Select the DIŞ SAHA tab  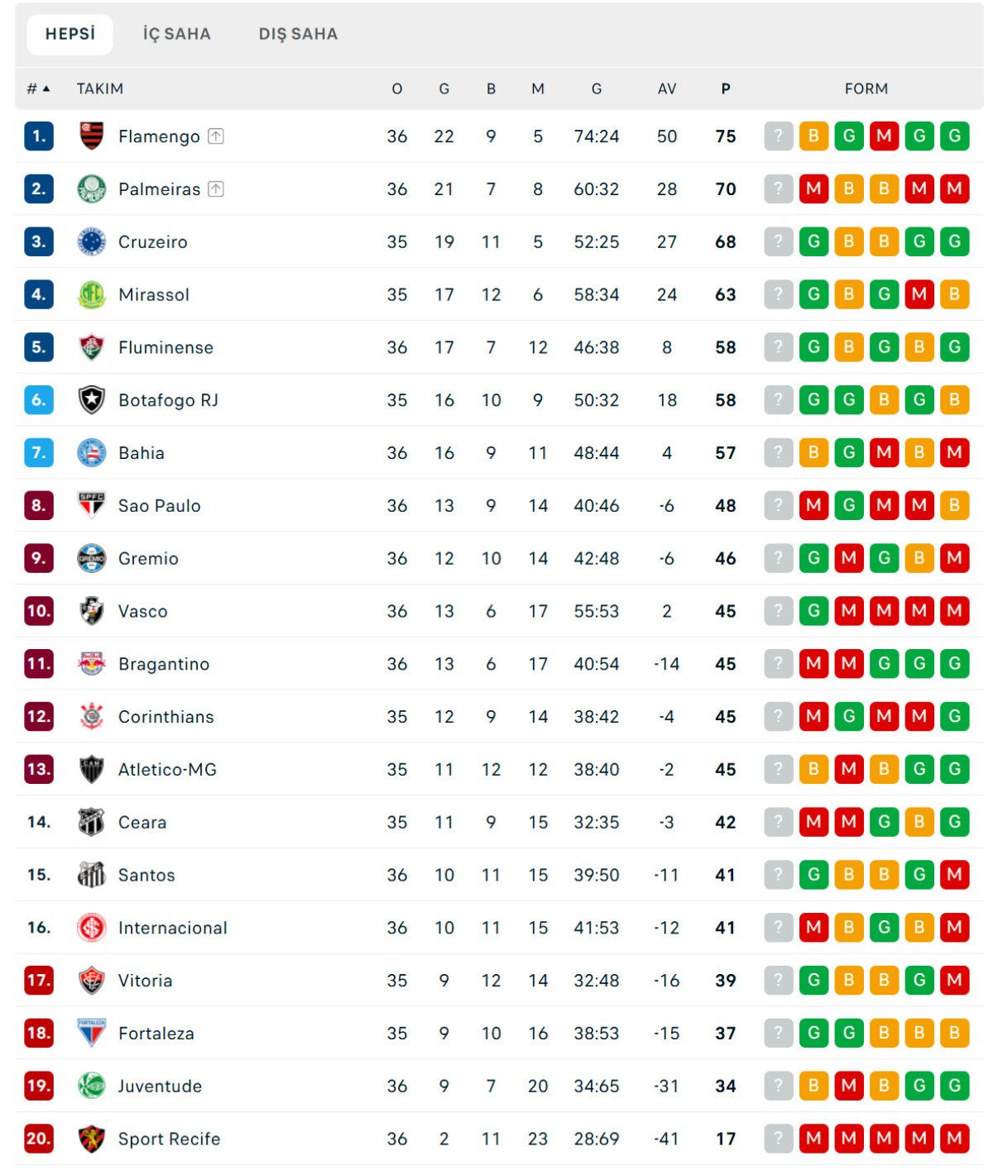click(298, 34)
